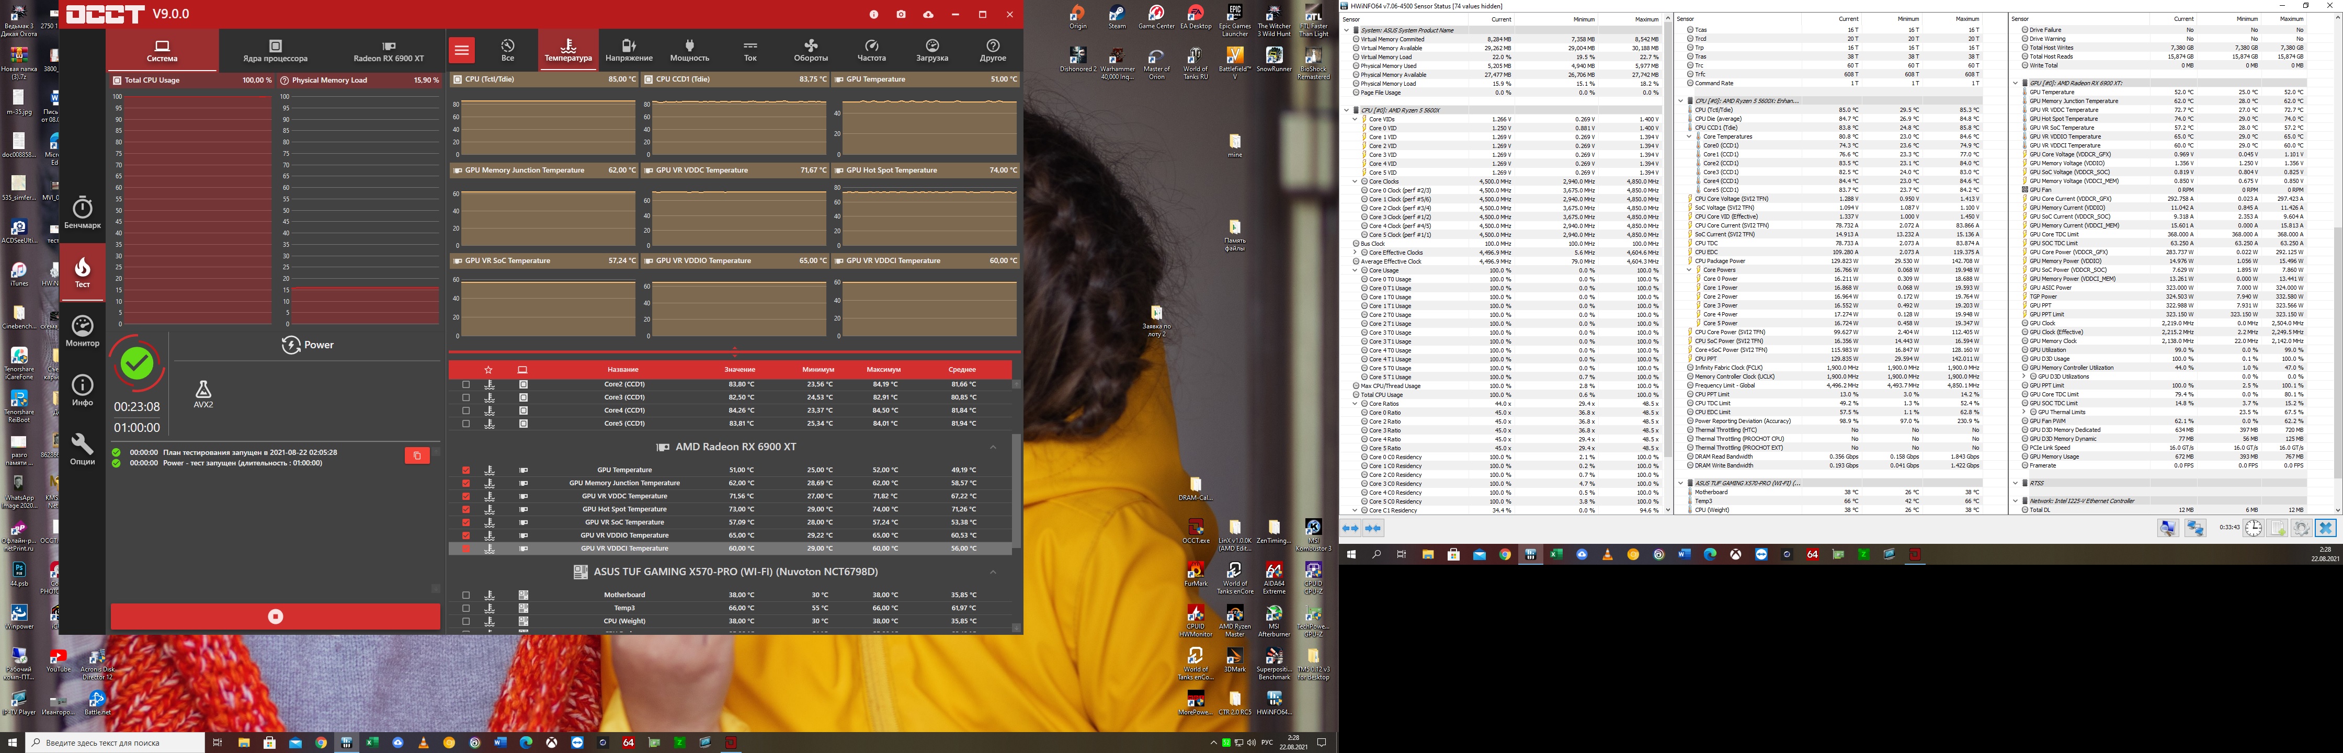Image resolution: width=2343 pixels, height=753 pixels.
Task: Uncheck GPU Hot Spot Temperature graph checkbox
Action: coord(467,509)
